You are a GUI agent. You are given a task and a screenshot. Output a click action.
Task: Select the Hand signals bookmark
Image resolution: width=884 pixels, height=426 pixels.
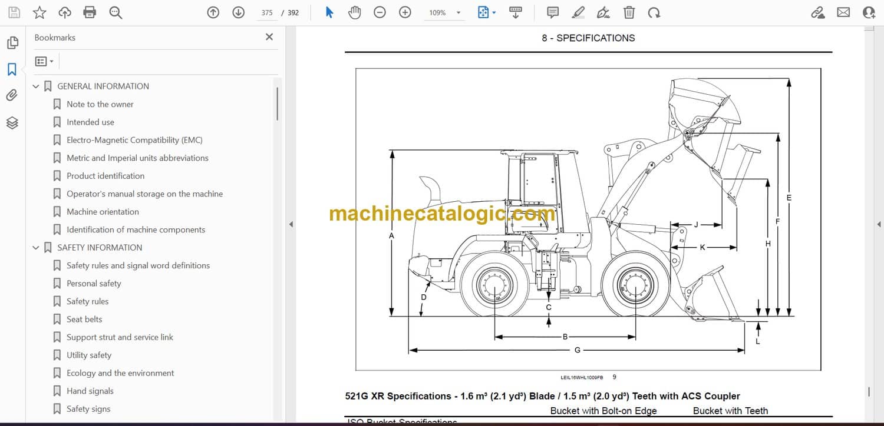coord(90,391)
